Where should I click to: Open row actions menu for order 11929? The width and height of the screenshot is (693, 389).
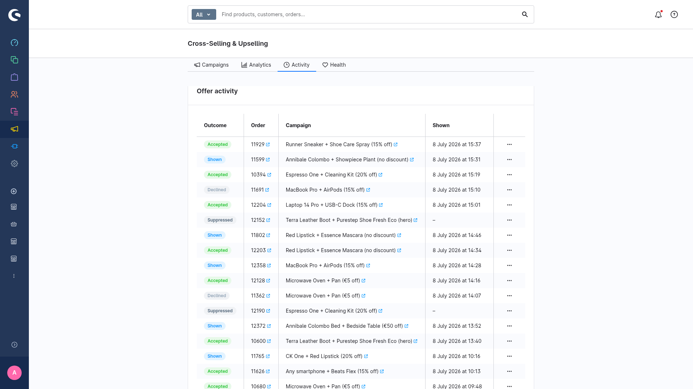pyautogui.click(x=509, y=144)
